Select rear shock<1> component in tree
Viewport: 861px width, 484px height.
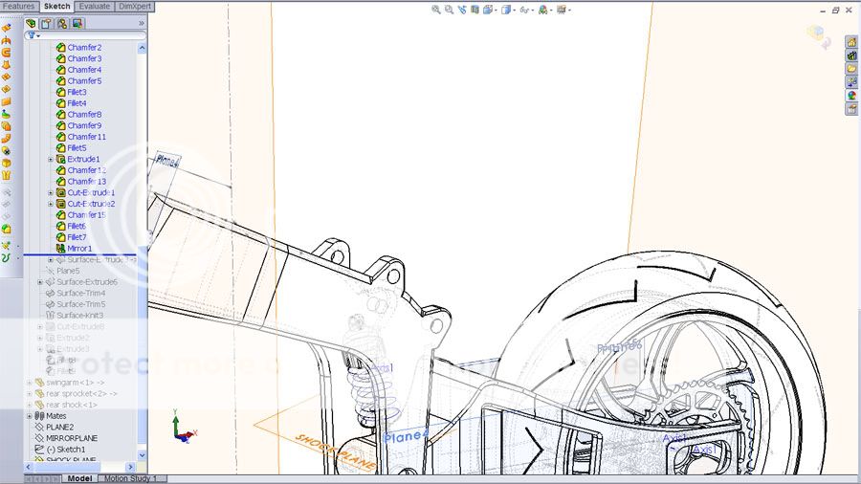(72, 405)
